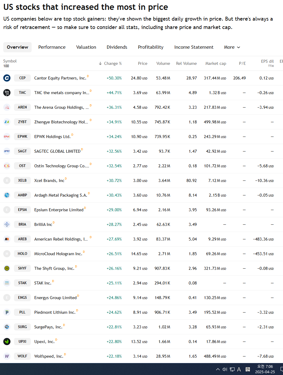Sort by EPS dil TTM column header

tap(267, 63)
